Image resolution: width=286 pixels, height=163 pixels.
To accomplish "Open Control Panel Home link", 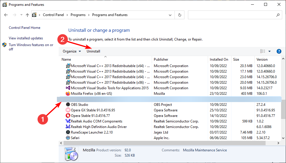I will (25, 28).
